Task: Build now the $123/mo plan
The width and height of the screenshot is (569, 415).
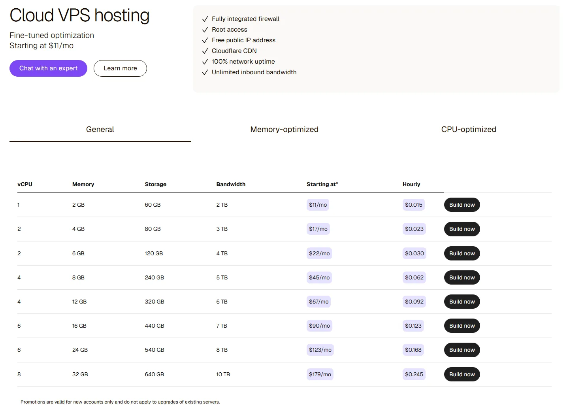Action: coord(462,350)
